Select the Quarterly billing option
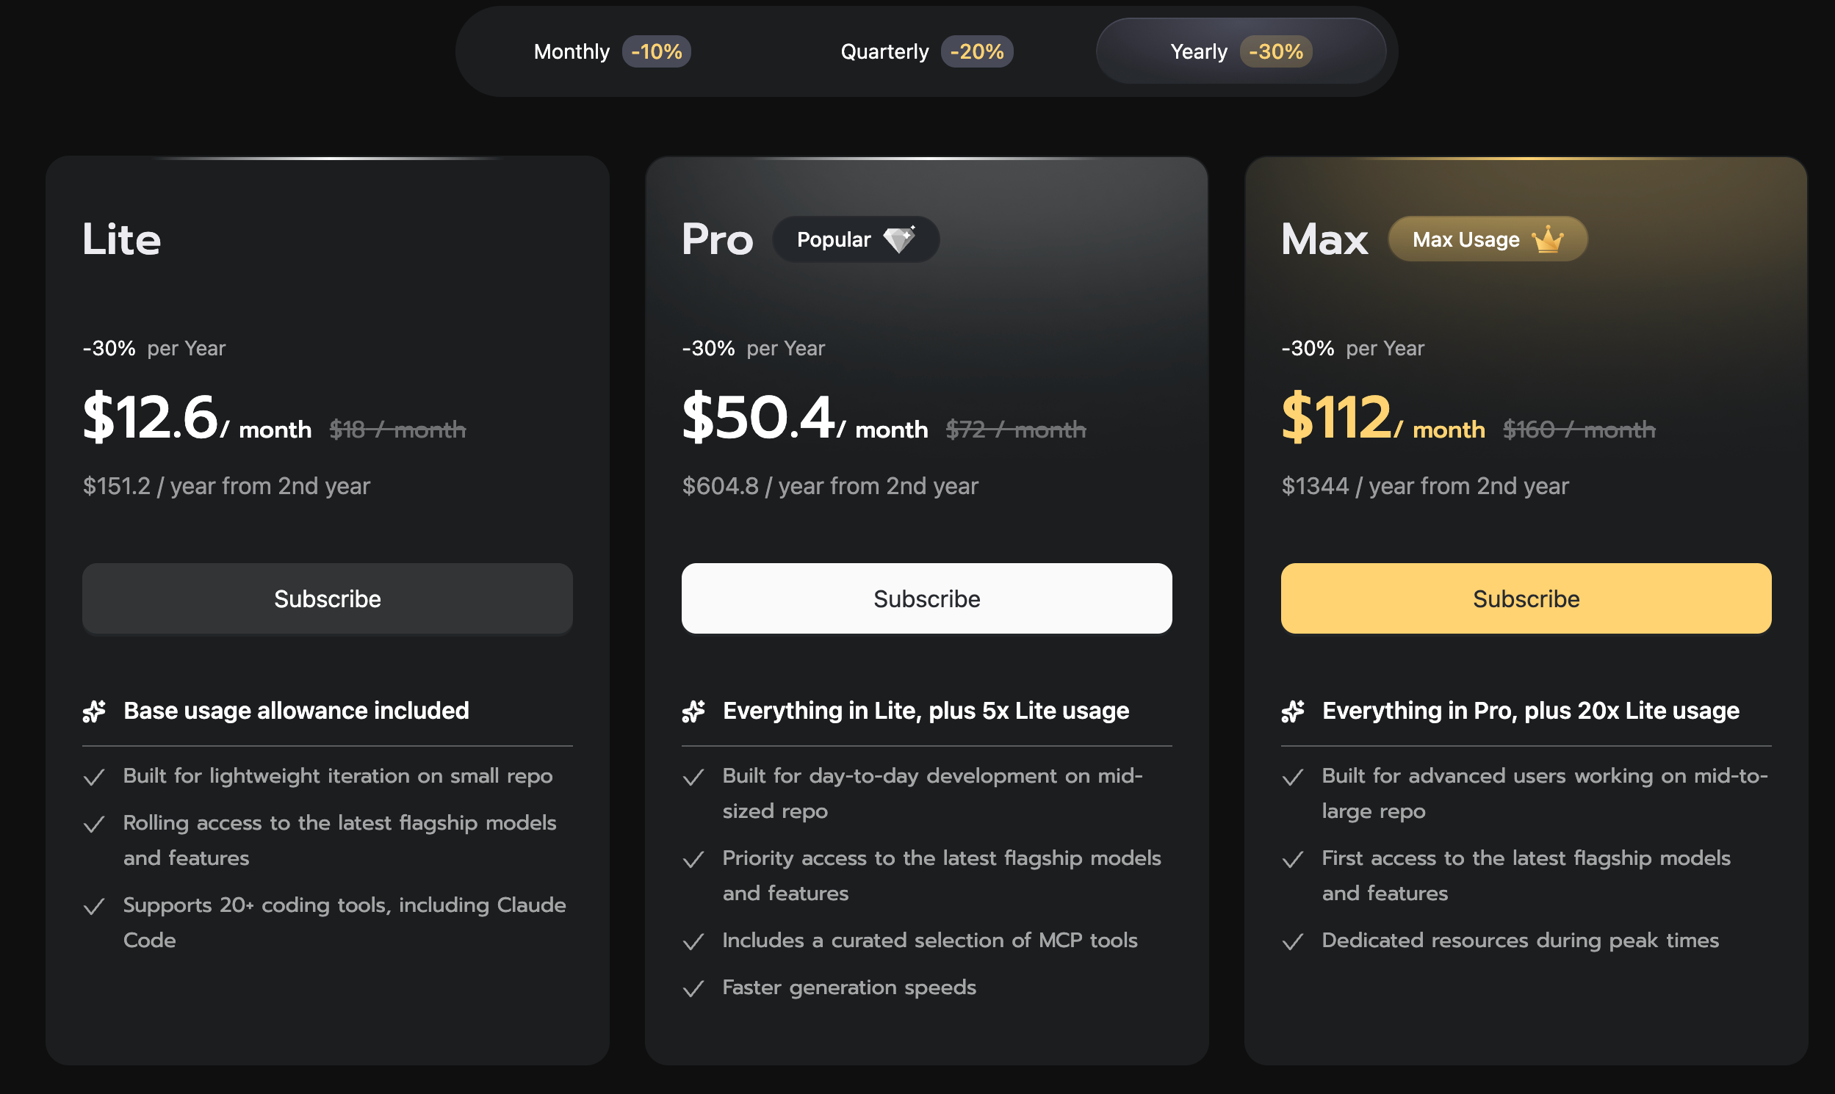 coord(926,51)
